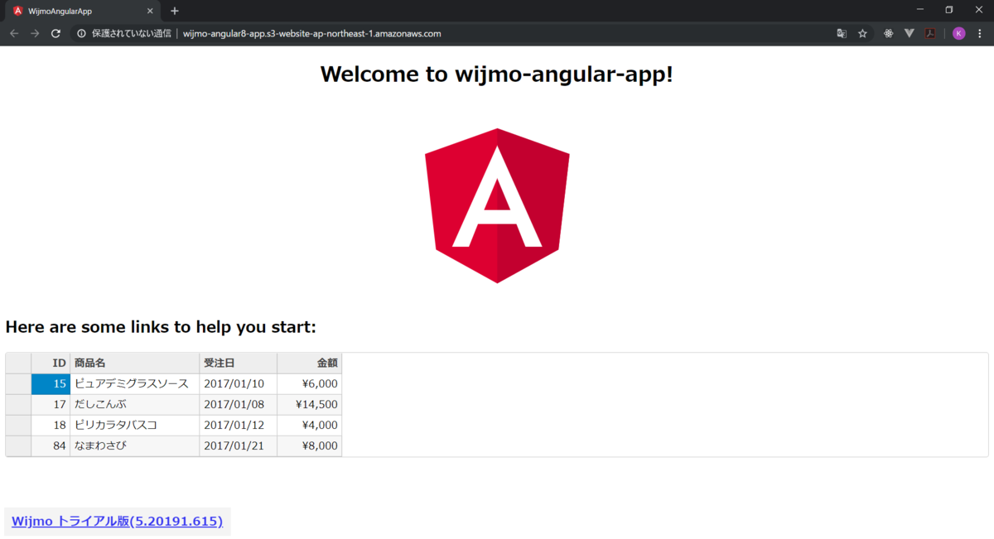
Task: Click the not-secure site info icon
Action: 81,34
